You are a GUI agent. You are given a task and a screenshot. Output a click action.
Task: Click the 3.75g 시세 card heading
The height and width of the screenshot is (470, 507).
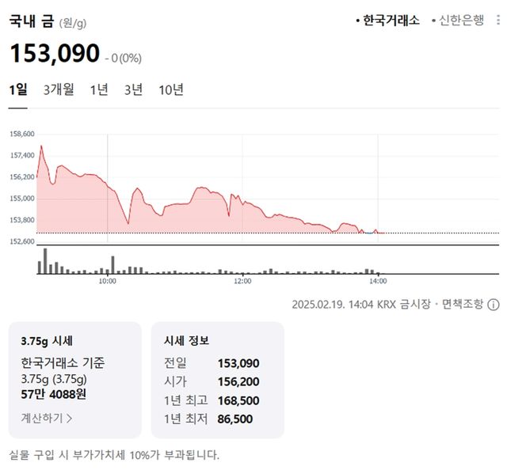pos(47,341)
